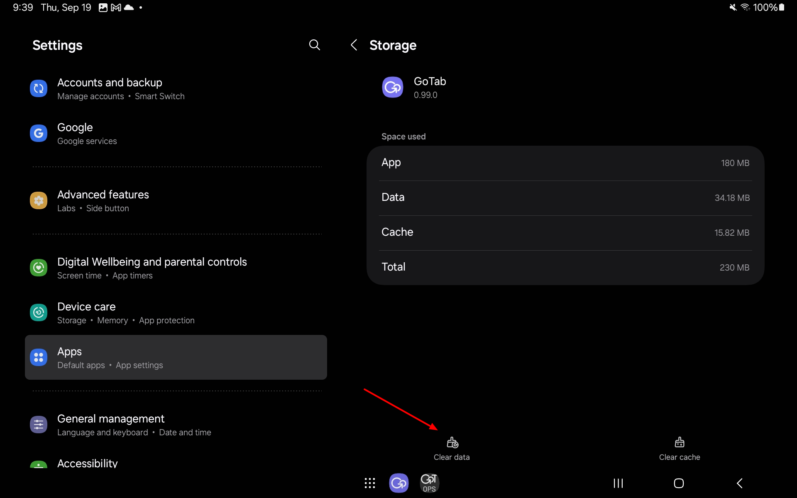Tap the Accounts and backup sync icon
This screenshot has width=797, height=498.
tap(38, 88)
